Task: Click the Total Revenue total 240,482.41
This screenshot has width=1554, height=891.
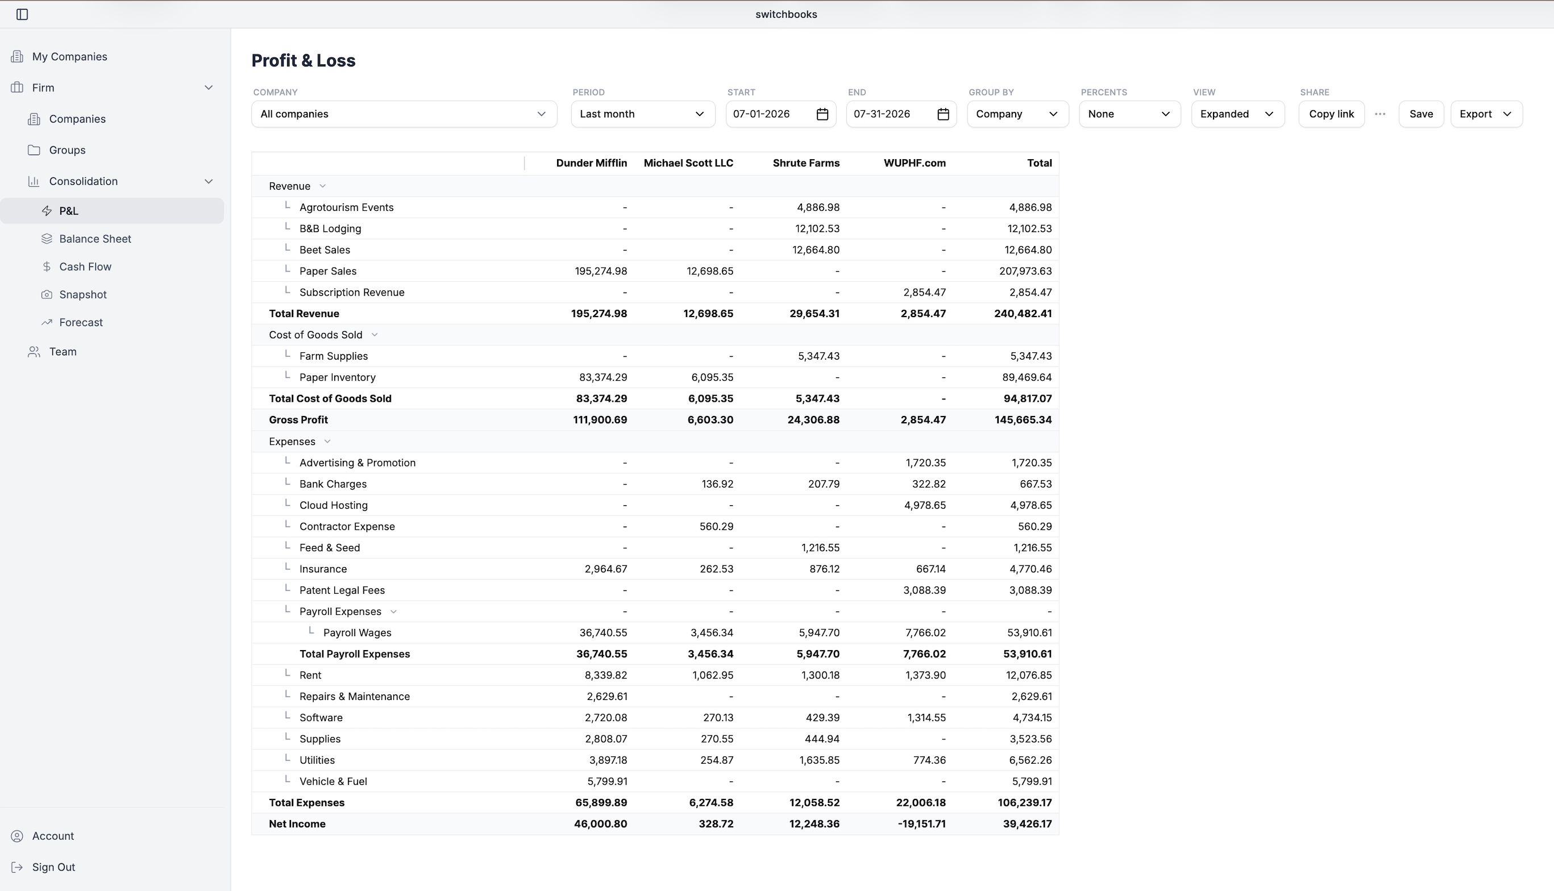Action: 1023,313
